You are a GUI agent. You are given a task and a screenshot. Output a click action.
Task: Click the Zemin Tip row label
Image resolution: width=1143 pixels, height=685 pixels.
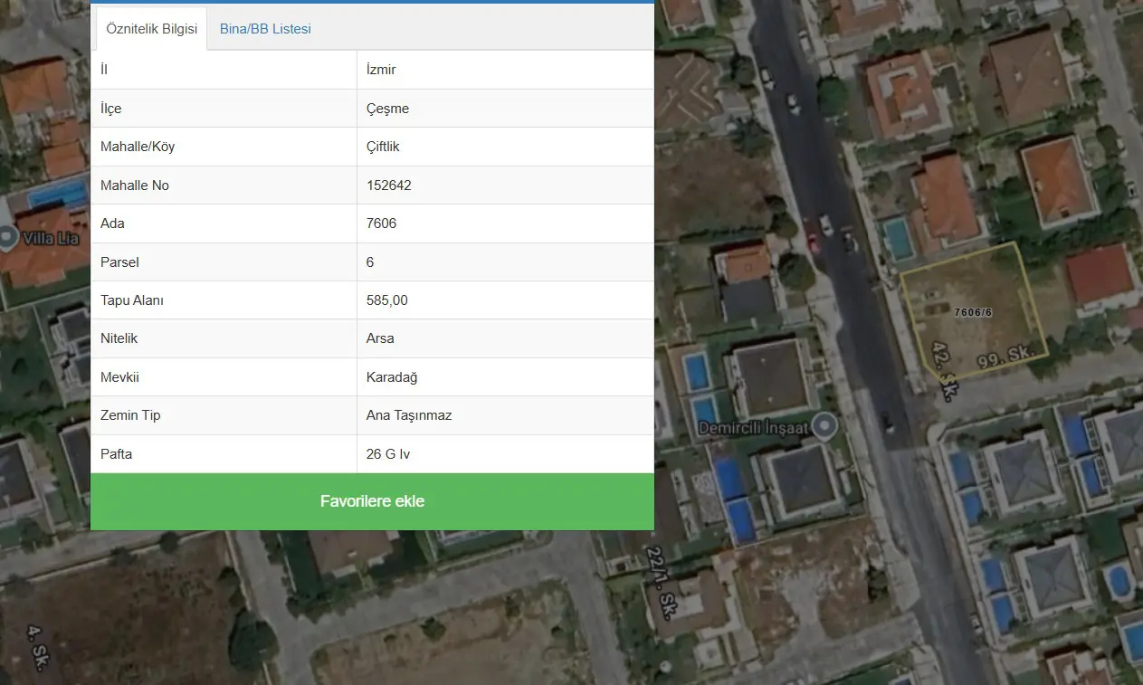click(x=130, y=415)
